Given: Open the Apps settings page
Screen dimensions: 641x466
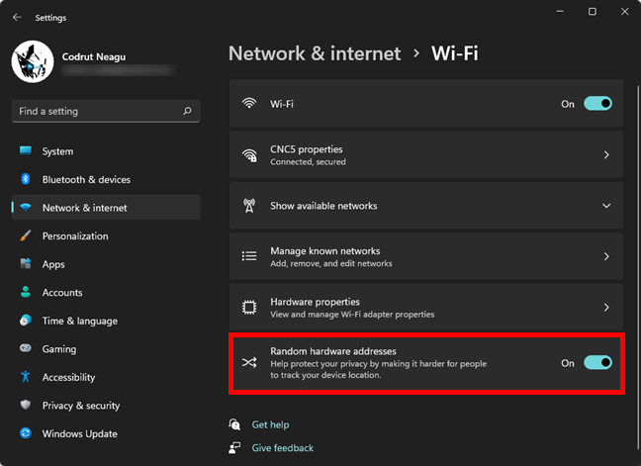Looking at the screenshot, I should point(106,264).
